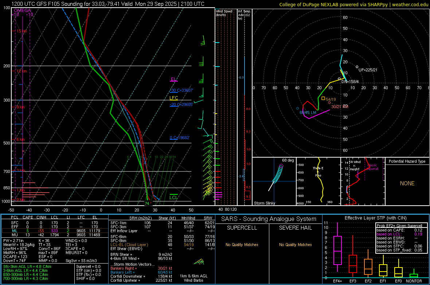Click the '6 km' height label
Screen dimensions: 430x285
[x=20, y=139]
